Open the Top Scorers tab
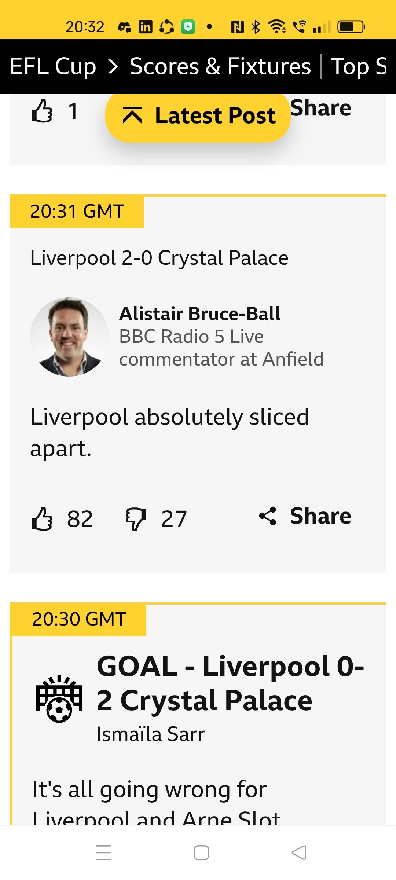Screen dimensions: 396x880 (x=359, y=66)
